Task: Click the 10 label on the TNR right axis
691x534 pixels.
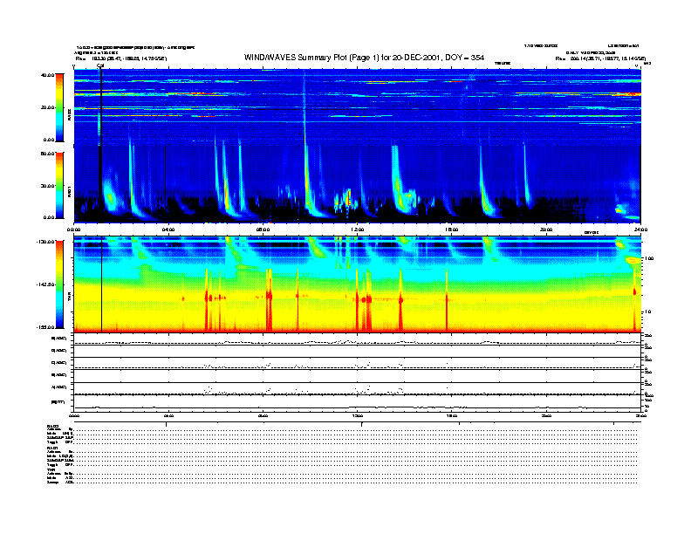Action: 647,312
